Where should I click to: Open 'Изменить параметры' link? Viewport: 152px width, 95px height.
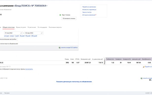[x=89, y=10]
